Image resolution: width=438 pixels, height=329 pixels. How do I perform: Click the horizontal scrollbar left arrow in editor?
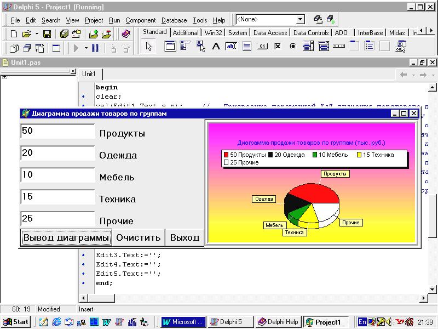click(x=83, y=298)
